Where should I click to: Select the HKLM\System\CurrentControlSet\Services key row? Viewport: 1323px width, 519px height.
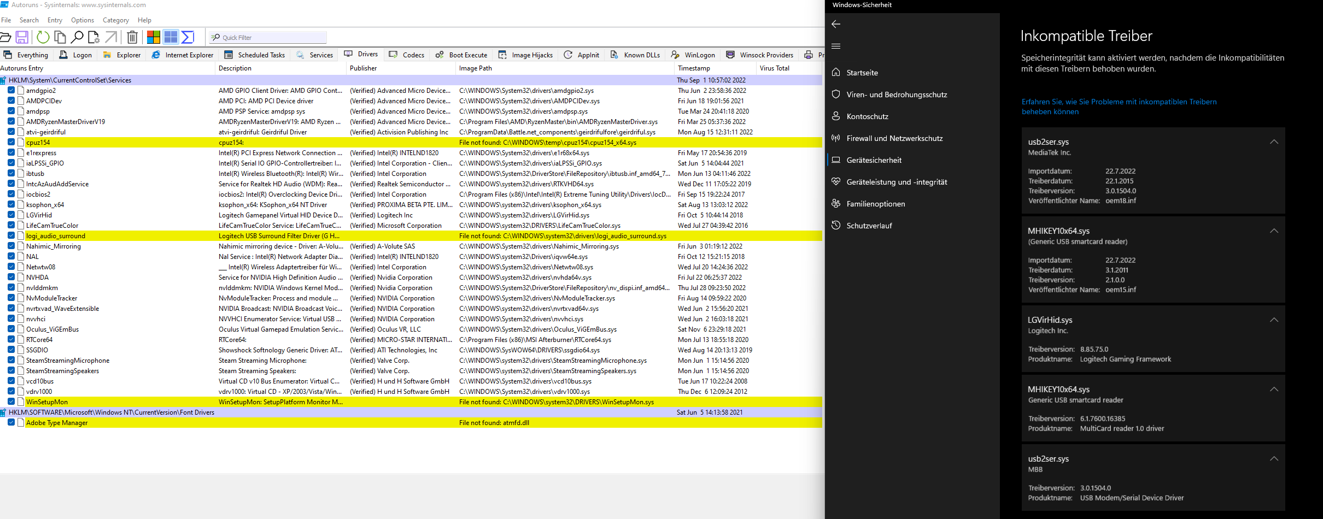coord(411,80)
